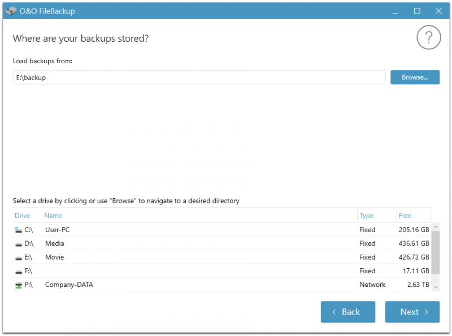This screenshot has width=452, height=336.
Task: Click the P:\ network drive icon
Action: coord(19,285)
